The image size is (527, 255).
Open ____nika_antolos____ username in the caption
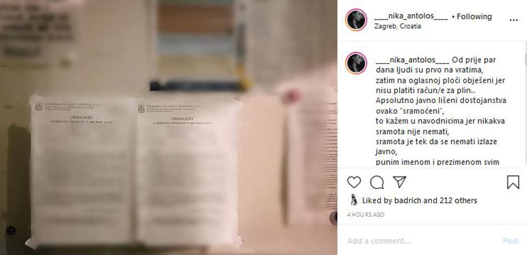pos(413,60)
